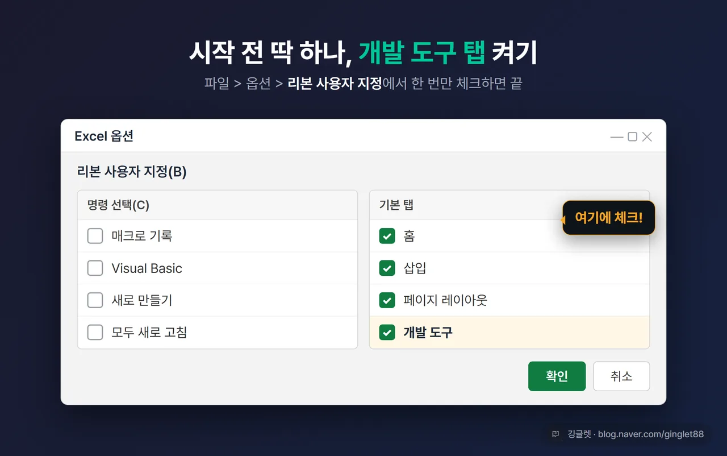Maximize the Excel 옵션 dialog
The image size is (727, 456).
(x=632, y=137)
